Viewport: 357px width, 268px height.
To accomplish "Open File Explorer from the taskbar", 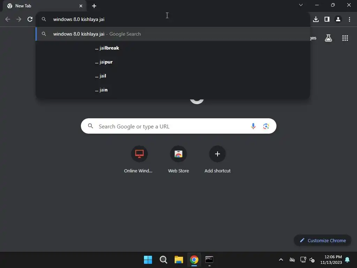I will click(179, 260).
